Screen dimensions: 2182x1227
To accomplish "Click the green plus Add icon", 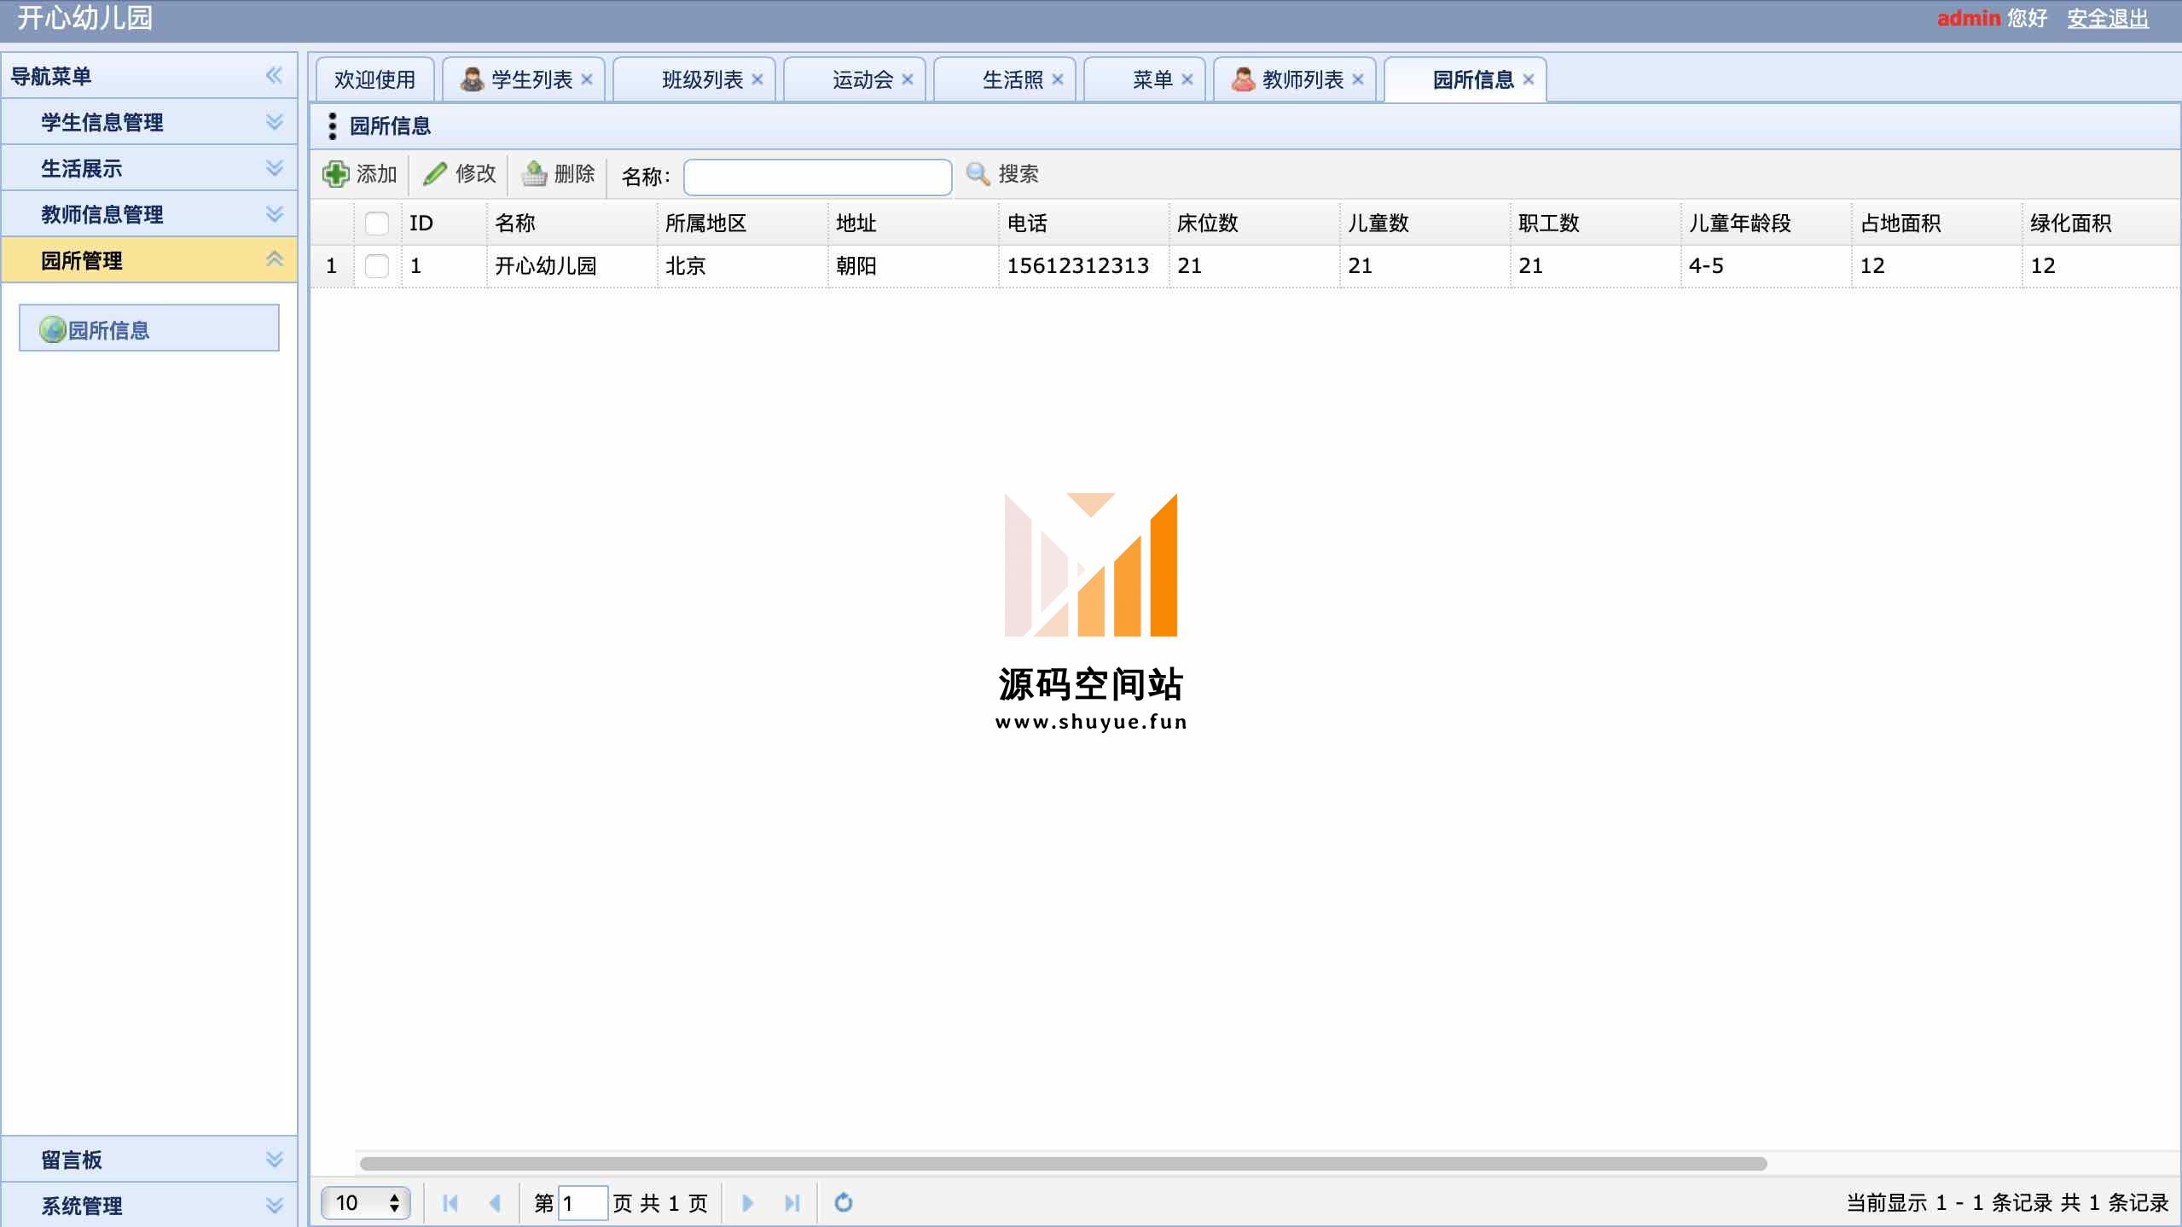I will (x=335, y=174).
